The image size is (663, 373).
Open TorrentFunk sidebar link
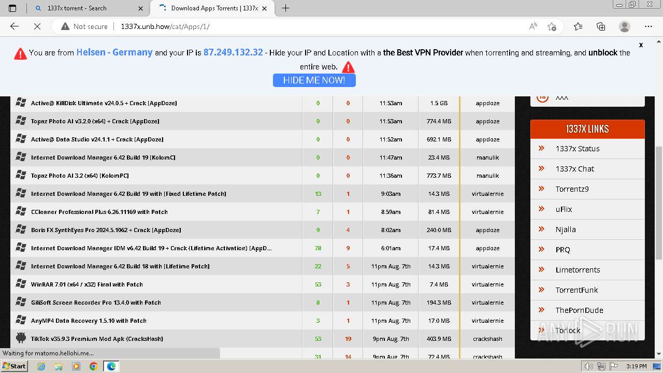(576, 290)
